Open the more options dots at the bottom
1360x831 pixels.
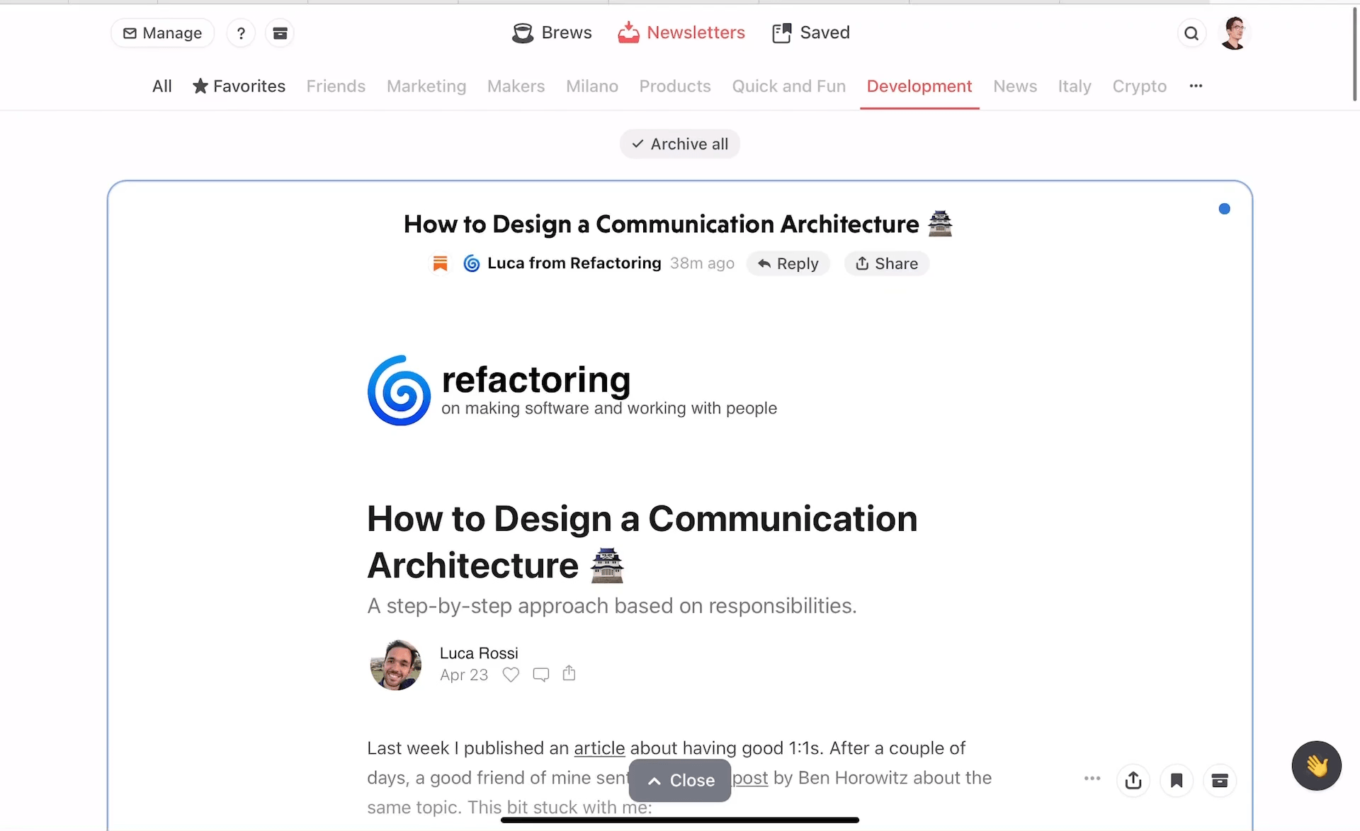1092,779
